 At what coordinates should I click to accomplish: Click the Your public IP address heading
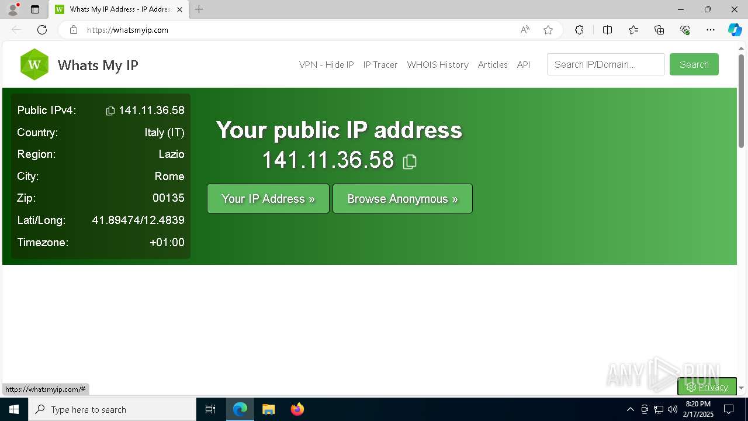(339, 130)
